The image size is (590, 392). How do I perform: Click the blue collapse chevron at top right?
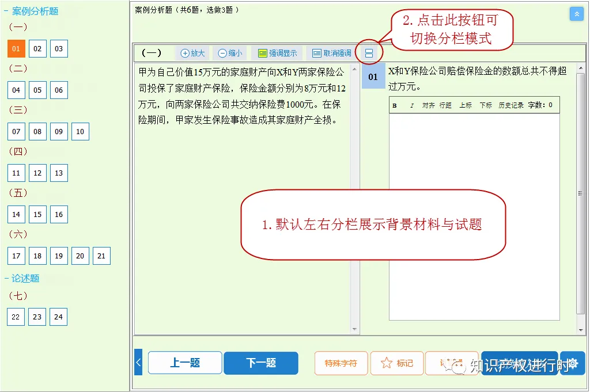click(x=577, y=13)
